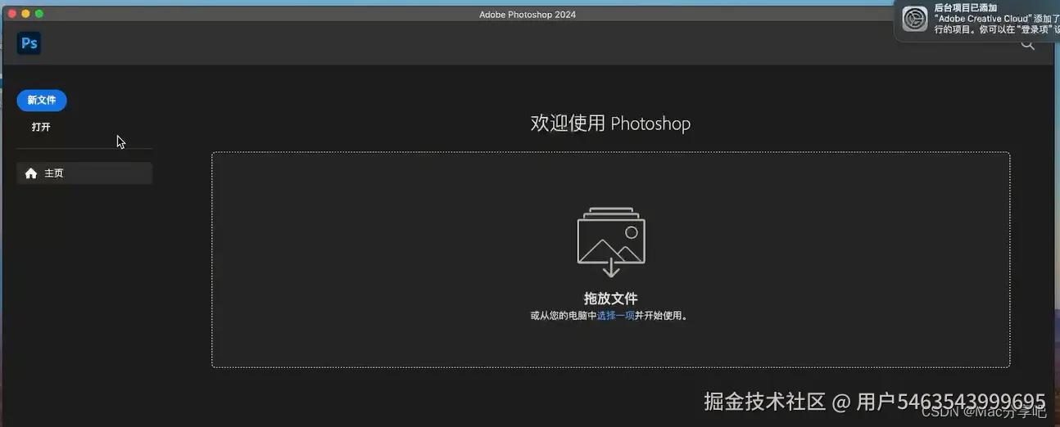Click the Adobe Photoshop 2024 window title
This screenshot has width=1060, height=427.
(x=528, y=14)
